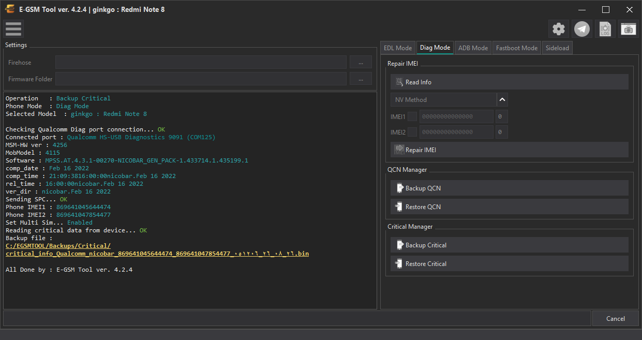Browse for Firmware Folder

(x=361, y=79)
